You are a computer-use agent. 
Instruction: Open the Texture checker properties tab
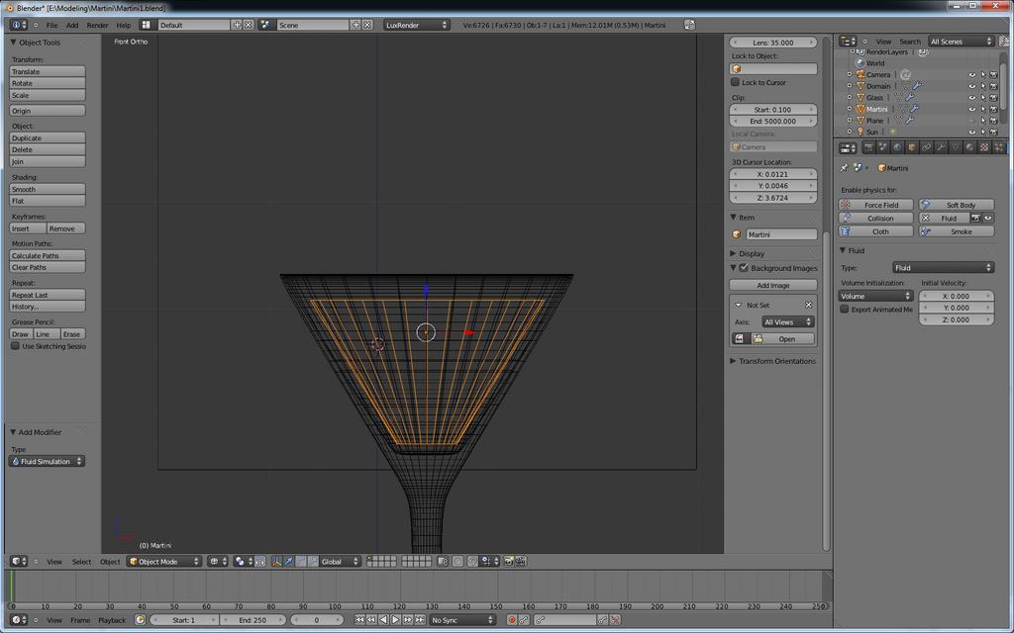tap(983, 148)
